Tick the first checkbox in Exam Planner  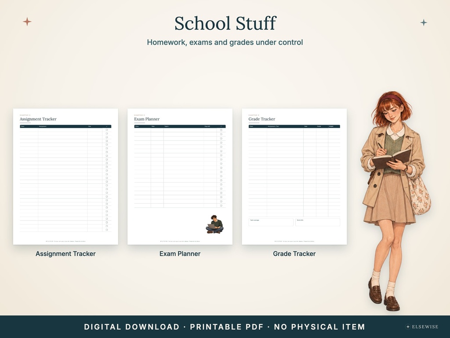click(221, 130)
